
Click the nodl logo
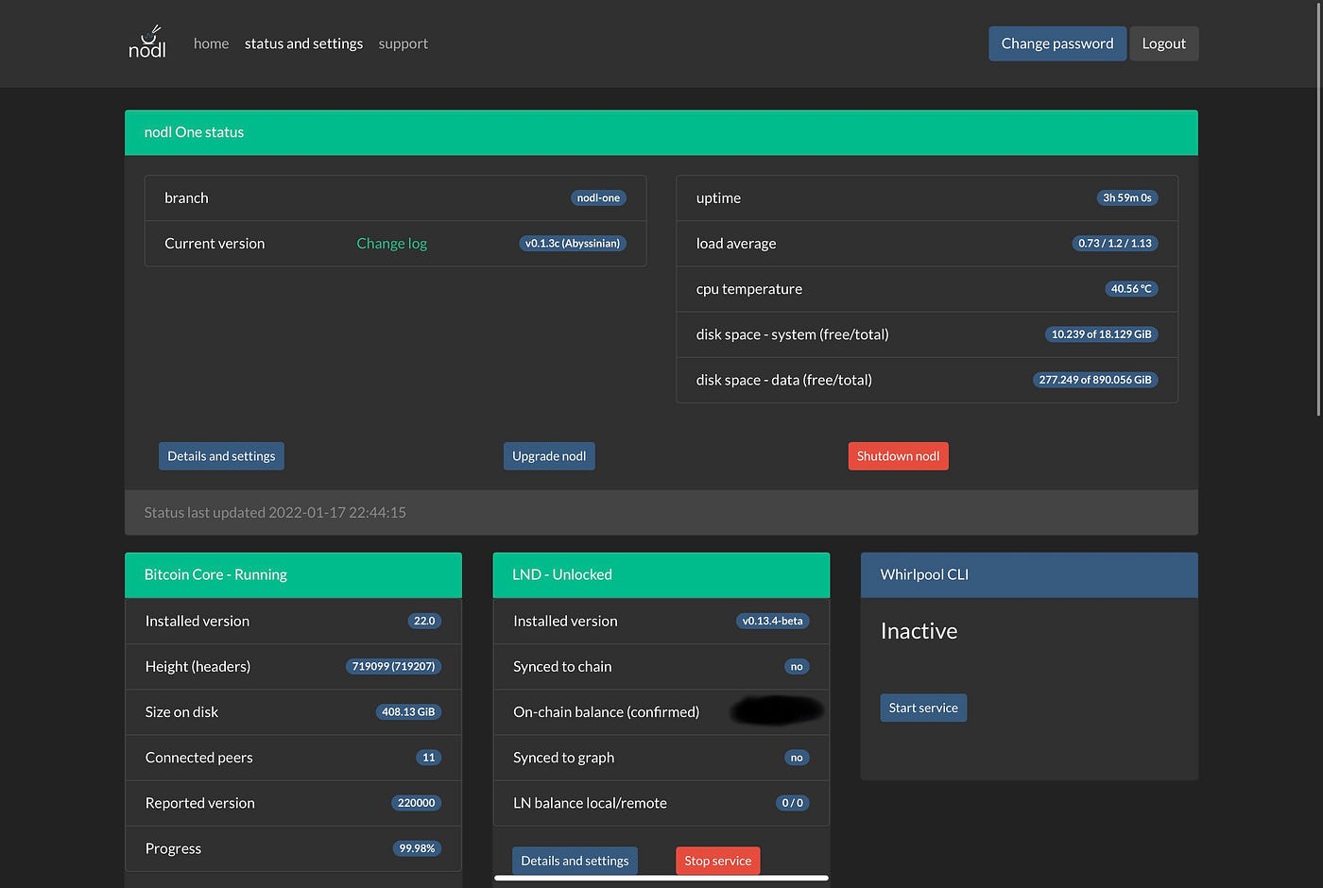coord(147,43)
